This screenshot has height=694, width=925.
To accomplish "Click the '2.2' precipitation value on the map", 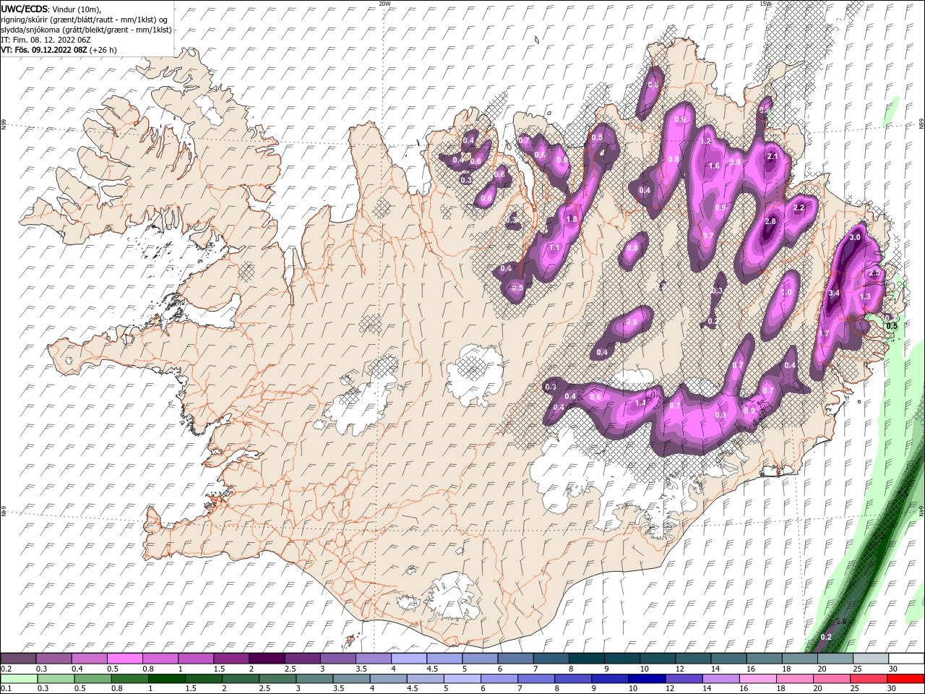I will click(799, 207).
